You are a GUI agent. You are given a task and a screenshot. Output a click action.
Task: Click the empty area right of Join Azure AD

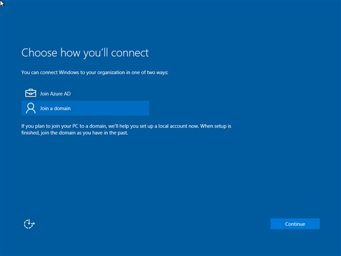coord(114,93)
